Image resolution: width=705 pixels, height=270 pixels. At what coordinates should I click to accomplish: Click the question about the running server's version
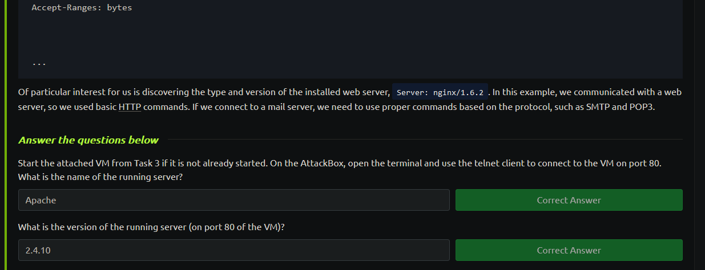(x=151, y=227)
